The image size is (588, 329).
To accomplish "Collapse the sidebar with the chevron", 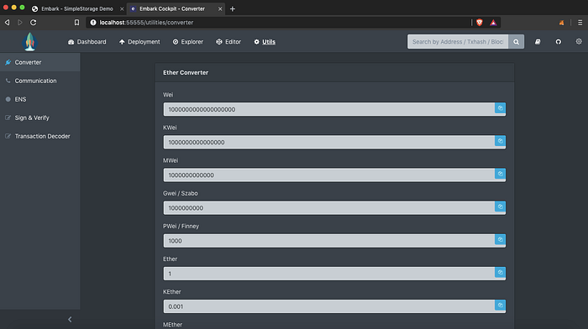I will coord(70,319).
